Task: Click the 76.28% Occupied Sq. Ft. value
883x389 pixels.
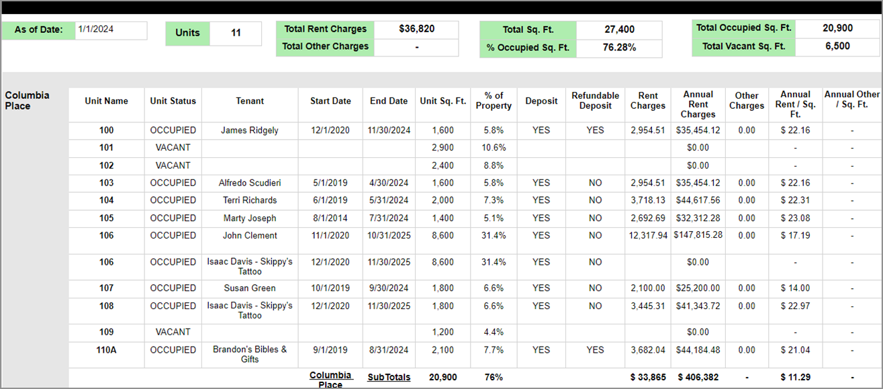Action: click(x=619, y=47)
